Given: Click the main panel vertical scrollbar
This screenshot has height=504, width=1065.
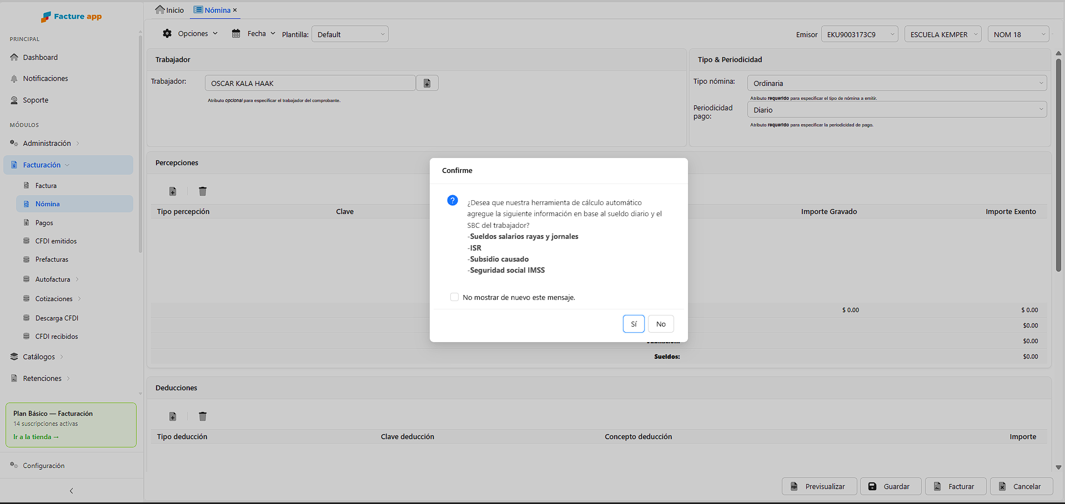Looking at the screenshot, I should tap(1058, 165).
